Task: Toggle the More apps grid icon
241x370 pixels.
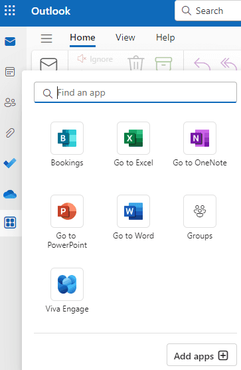Action: (10, 223)
